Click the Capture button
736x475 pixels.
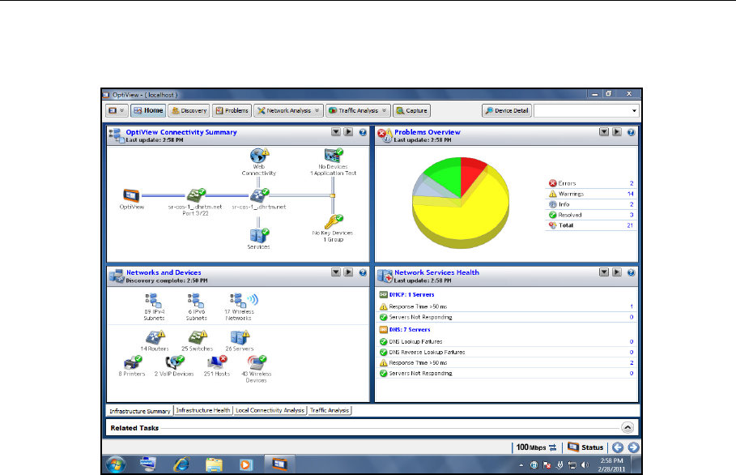(x=411, y=110)
